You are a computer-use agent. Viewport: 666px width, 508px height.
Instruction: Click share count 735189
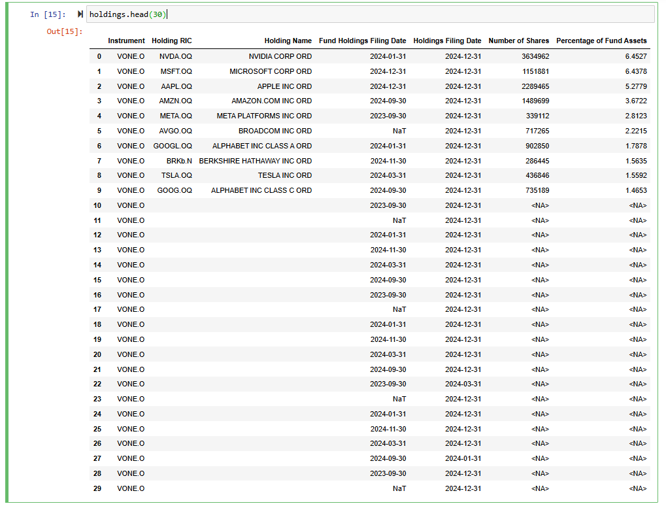537,191
